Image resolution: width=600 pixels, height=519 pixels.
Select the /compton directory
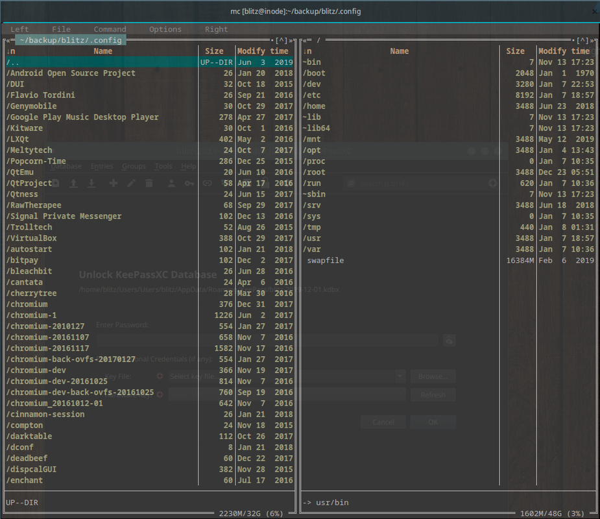(150, 426)
